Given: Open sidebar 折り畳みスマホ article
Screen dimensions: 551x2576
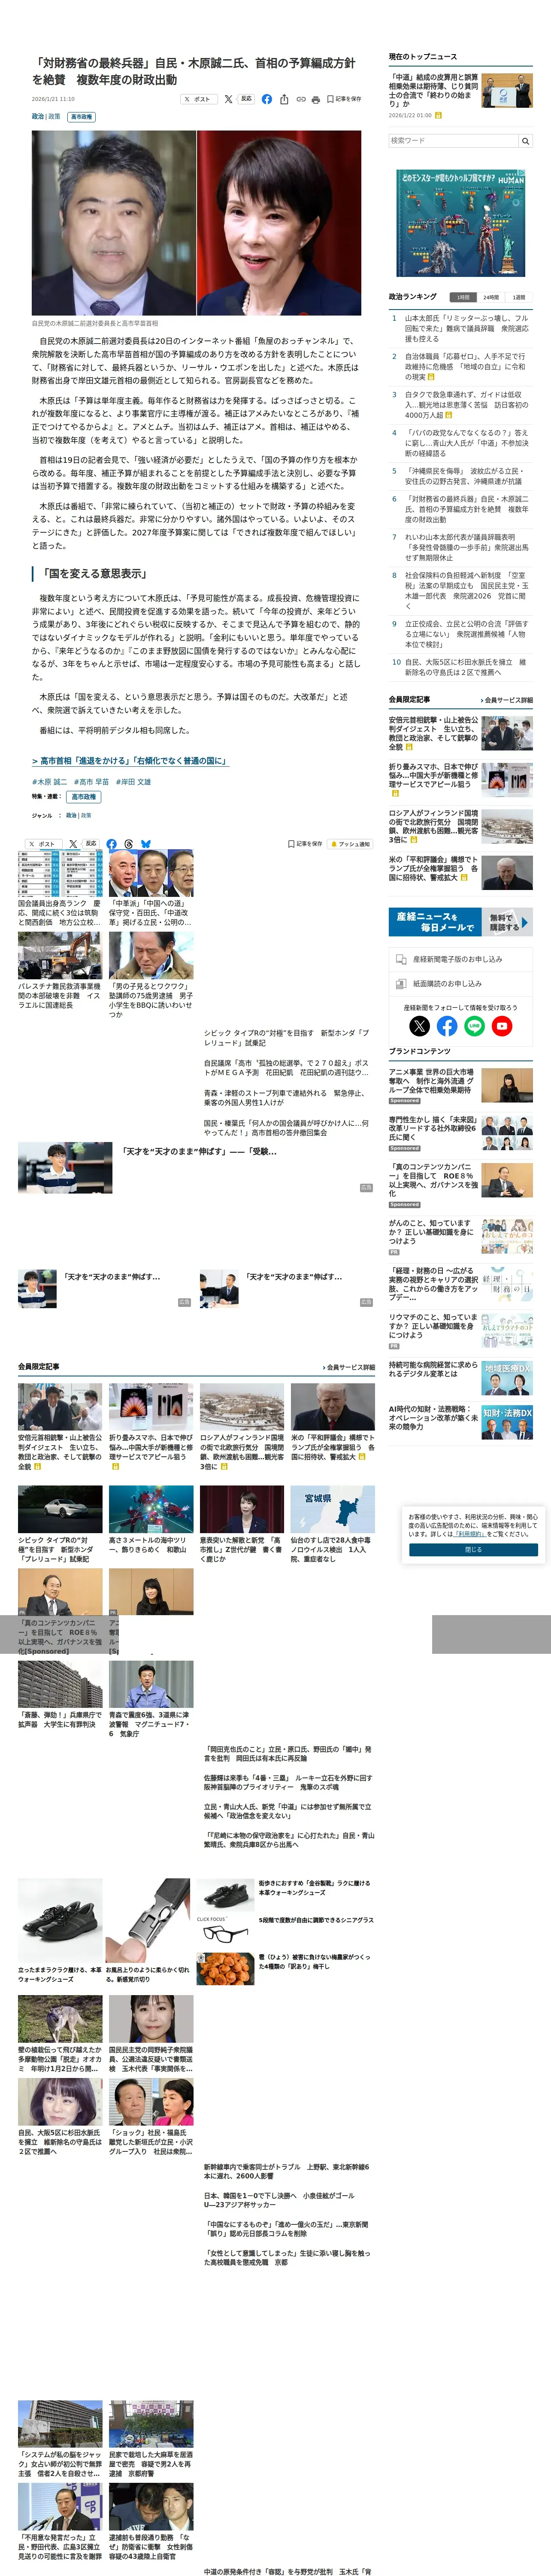Looking at the screenshot, I should (460, 780).
